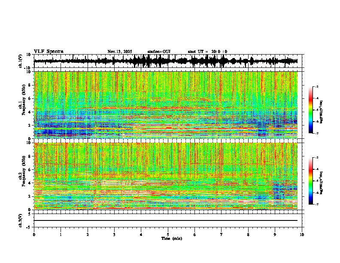Click the log(PSD) label beside ch.2 color bar
The width and height of the screenshot is (340, 263).
pos(321,183)
